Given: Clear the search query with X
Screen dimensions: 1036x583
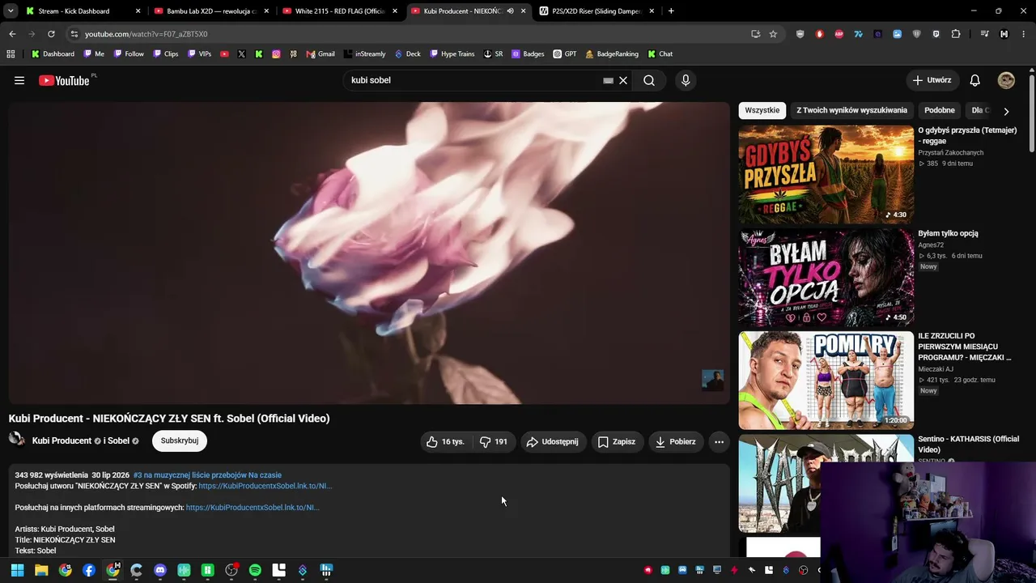Looking at the screenshot, I should click(x=623, y=80).
